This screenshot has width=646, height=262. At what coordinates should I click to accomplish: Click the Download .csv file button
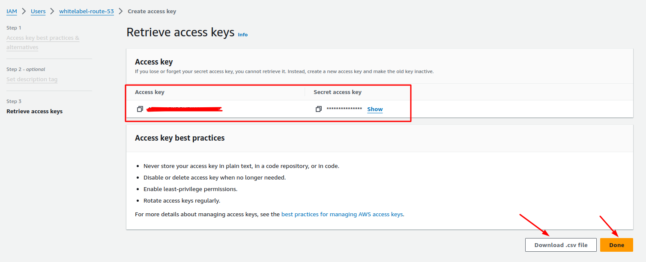(x=560, y=244)
